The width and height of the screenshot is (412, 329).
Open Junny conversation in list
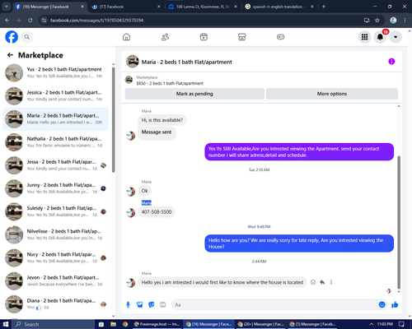click(55, 188)
